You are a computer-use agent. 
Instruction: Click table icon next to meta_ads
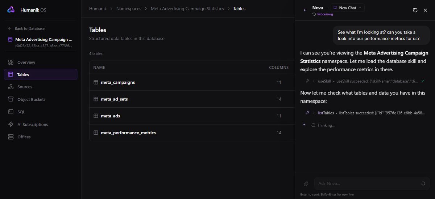pos(96,116)
